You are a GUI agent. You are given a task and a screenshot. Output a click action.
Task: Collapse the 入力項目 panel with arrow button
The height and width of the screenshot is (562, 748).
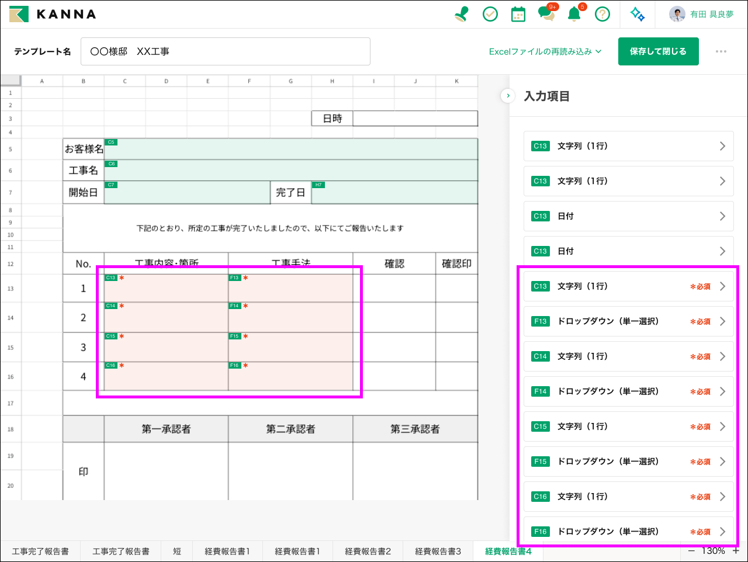(x=508, y=96)
